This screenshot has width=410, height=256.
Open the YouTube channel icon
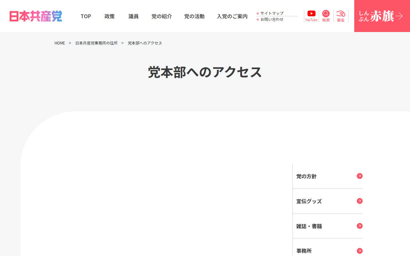coord(311,13)
